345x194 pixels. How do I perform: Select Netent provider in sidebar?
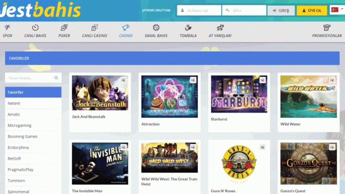[33, 103]
